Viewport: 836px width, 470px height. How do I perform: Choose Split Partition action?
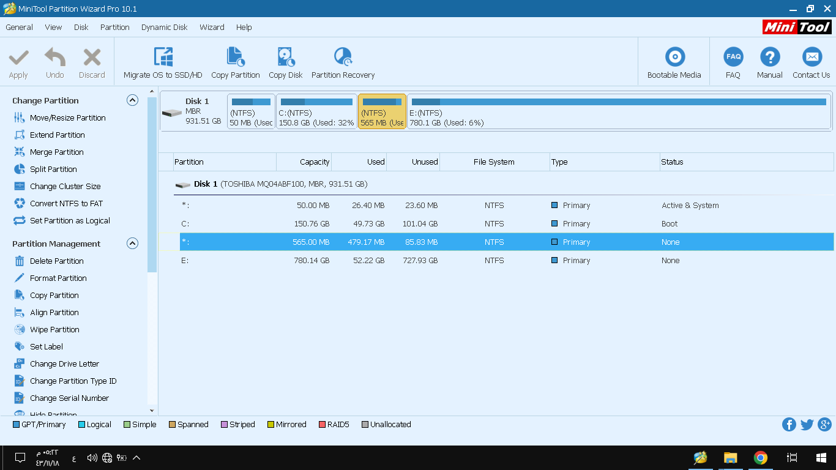[x=54, y=169]
